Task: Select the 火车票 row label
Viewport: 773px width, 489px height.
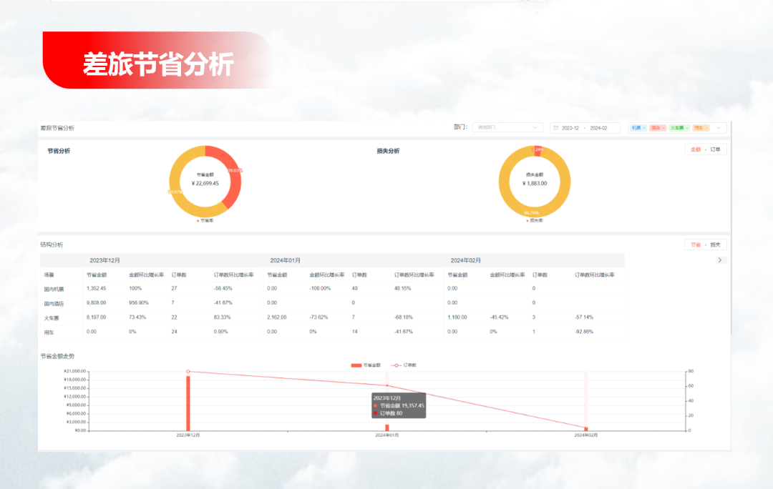Action: pyautogui.click(x=52, y=318)
